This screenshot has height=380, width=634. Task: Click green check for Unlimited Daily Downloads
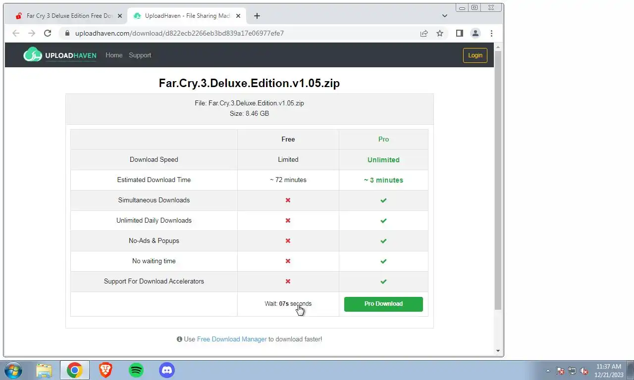point(383,221)
